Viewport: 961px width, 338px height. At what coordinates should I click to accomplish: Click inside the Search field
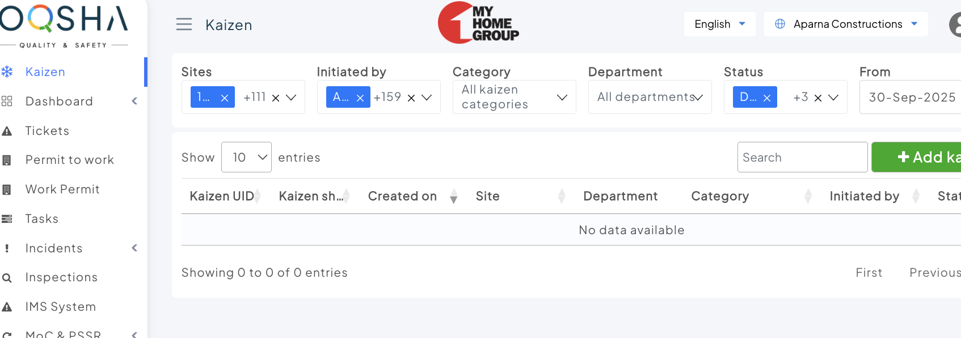pos(802,157)
